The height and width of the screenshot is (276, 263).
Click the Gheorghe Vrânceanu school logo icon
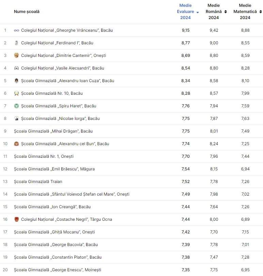16,30
